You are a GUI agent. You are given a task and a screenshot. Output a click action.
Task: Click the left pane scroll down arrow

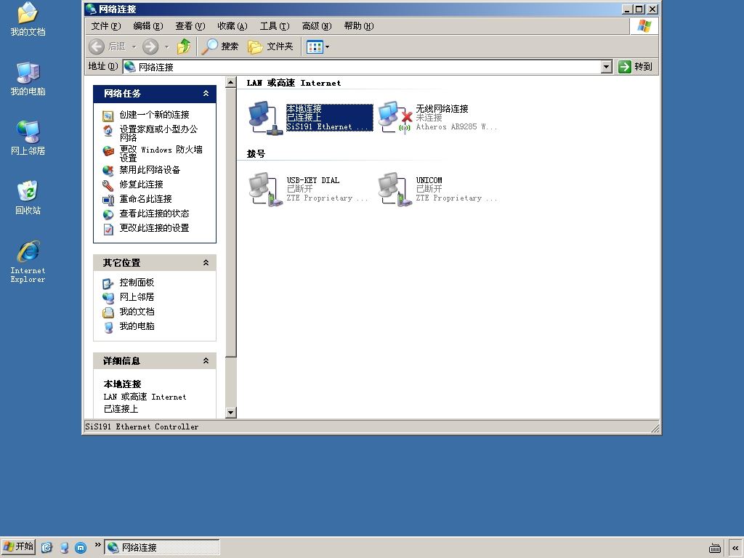coord(230,413)
